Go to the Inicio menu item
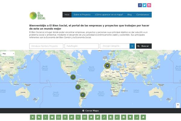The image size is (181, 121). click(x=67, y=15)
